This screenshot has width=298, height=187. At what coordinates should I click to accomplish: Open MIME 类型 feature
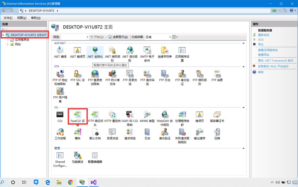tap(147, 116)
